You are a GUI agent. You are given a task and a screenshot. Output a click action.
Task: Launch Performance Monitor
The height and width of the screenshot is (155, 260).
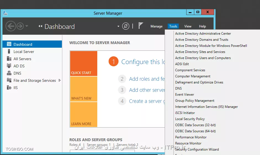tap(191, 137)
